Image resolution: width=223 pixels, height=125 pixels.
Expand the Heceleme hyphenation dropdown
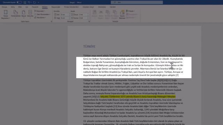[x=40, y=18]
